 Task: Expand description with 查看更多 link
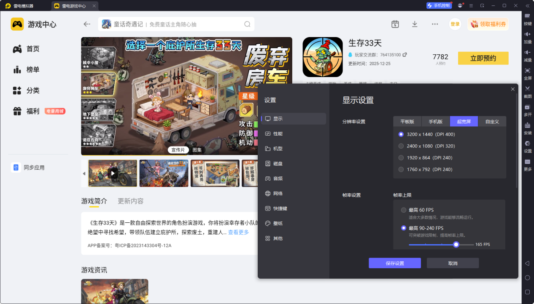pos(238,232)
